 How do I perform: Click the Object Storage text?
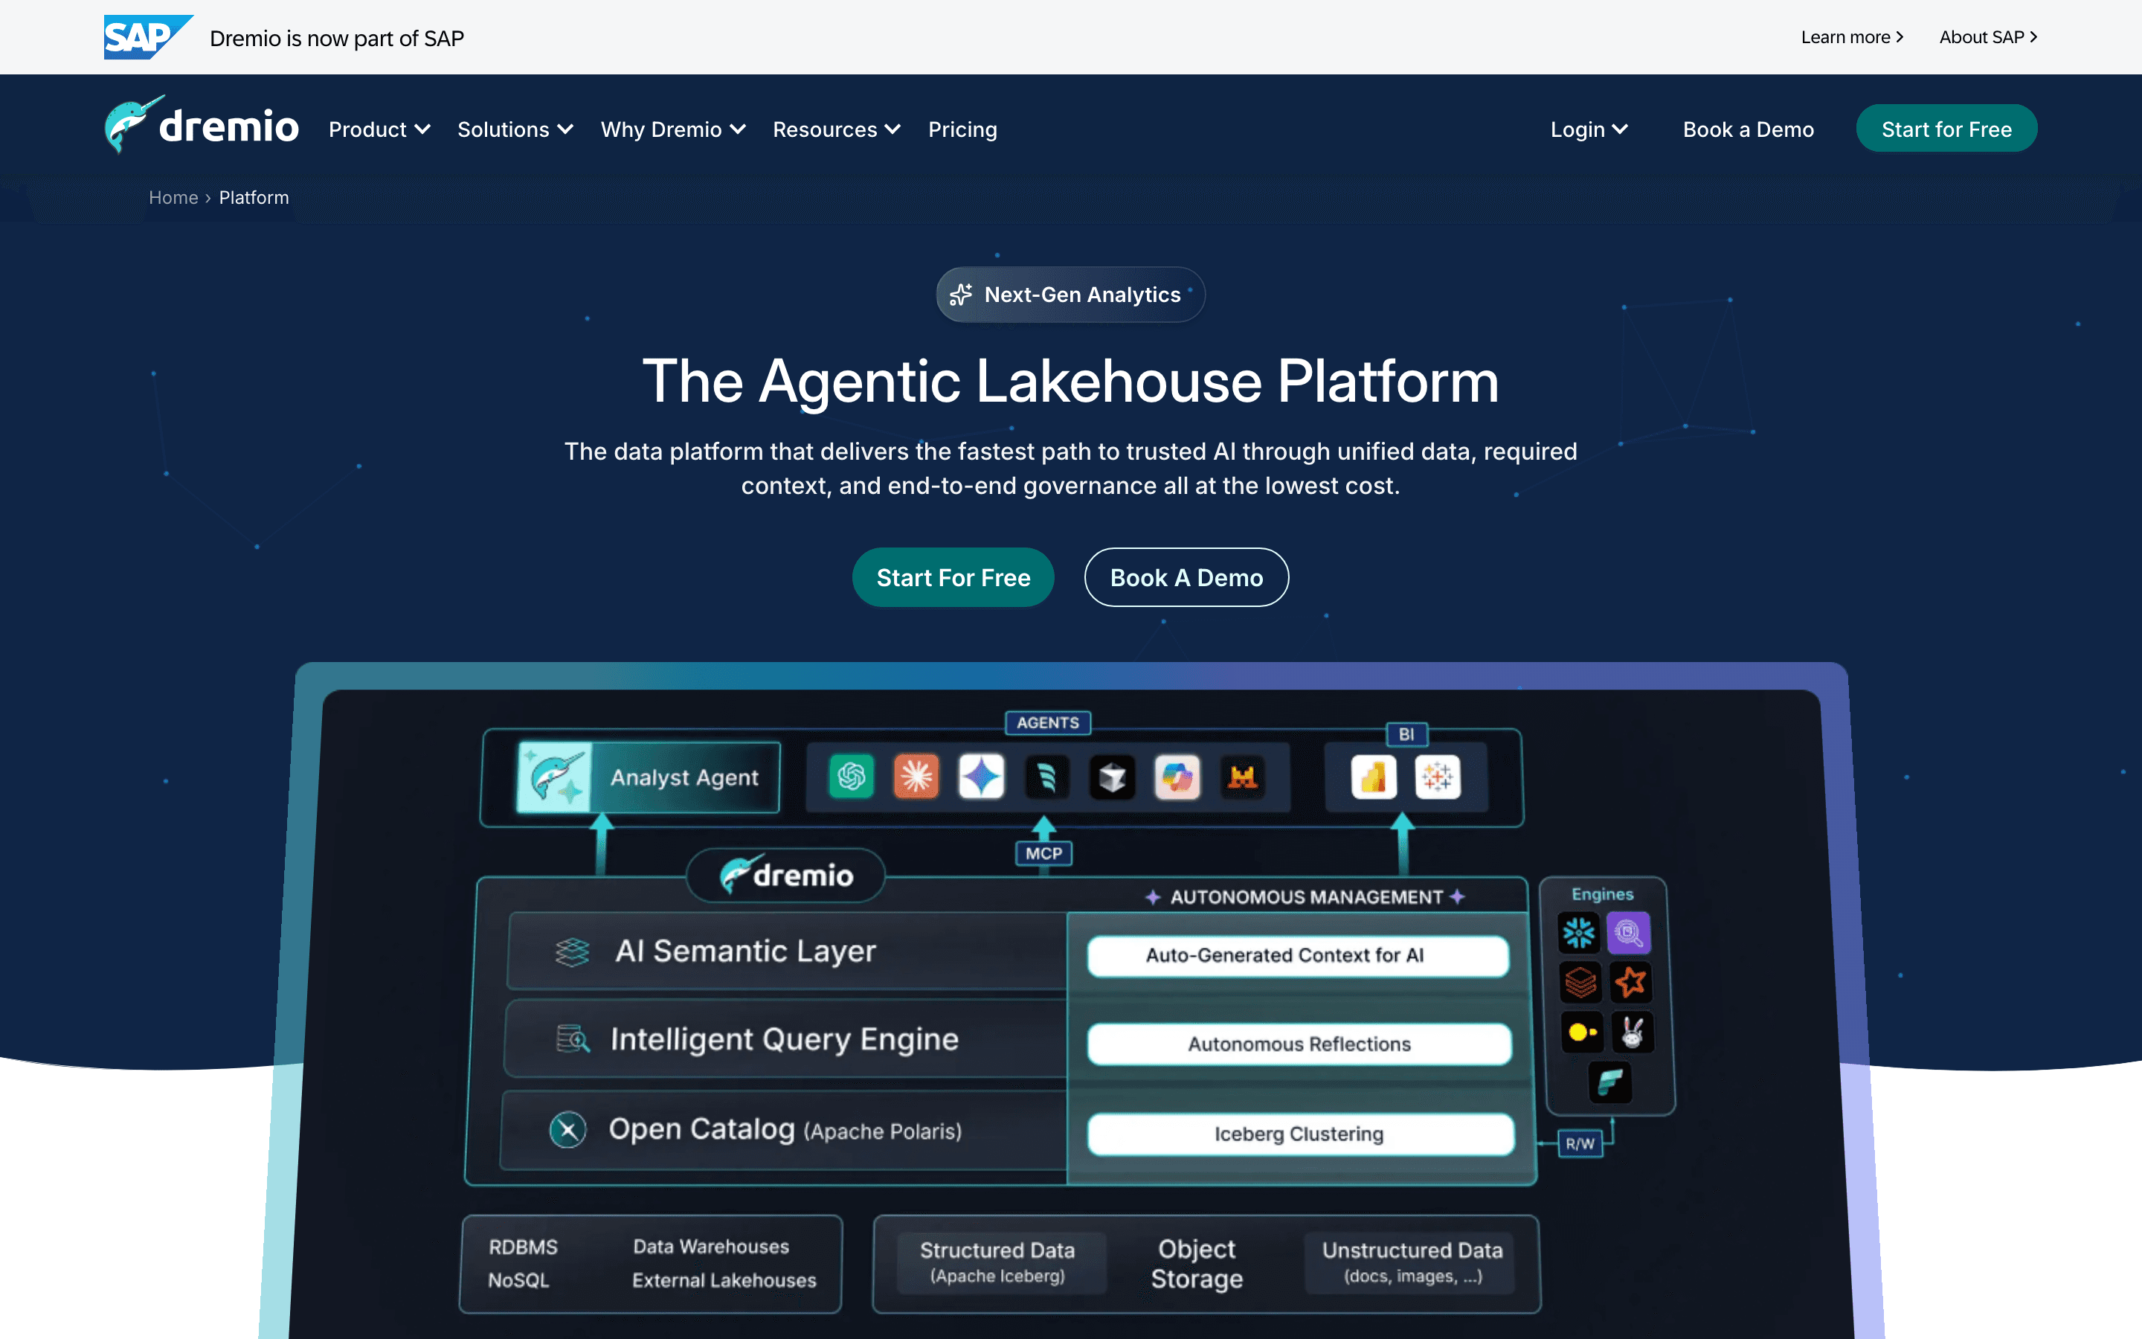(x=1197, y=1264)
